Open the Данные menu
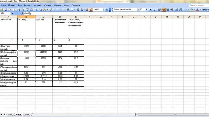 pyautogui.click(x=58, y=5)
